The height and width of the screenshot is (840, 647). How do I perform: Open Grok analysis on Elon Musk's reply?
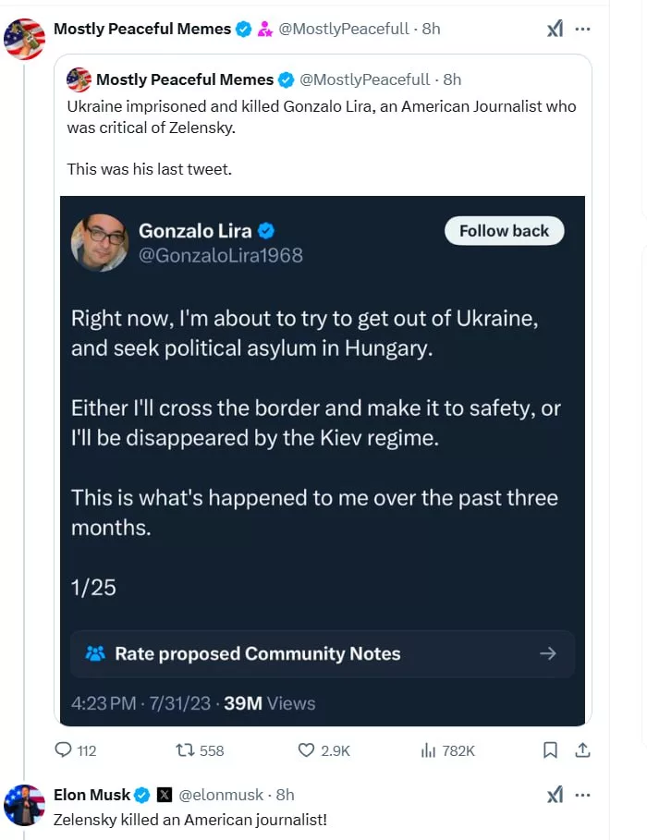click(x=555, y=794)
